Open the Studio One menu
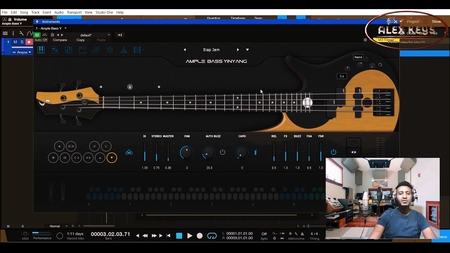The height and width of the screenshot is (253, 450). (104, 12)
